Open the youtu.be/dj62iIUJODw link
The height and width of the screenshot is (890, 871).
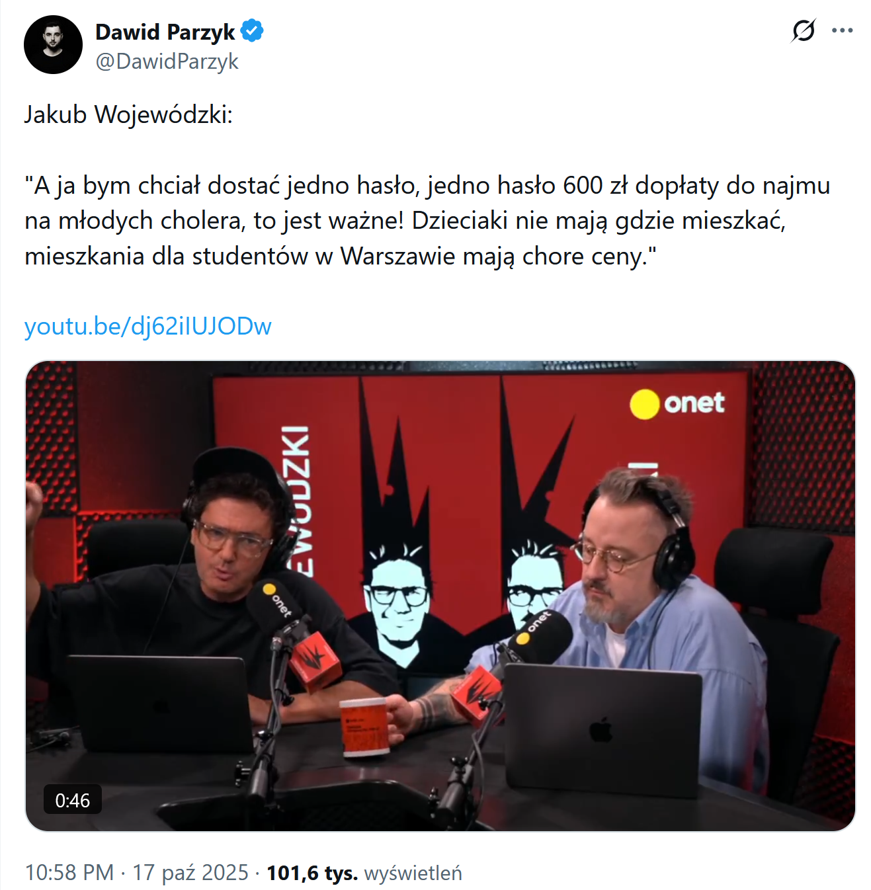coord(148,326)
